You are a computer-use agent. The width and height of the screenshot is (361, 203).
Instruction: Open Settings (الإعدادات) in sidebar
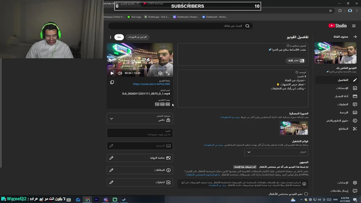click(336, 183)
